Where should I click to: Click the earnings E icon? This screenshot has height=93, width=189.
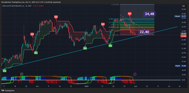pyautogui.click(x=22, y=74)
